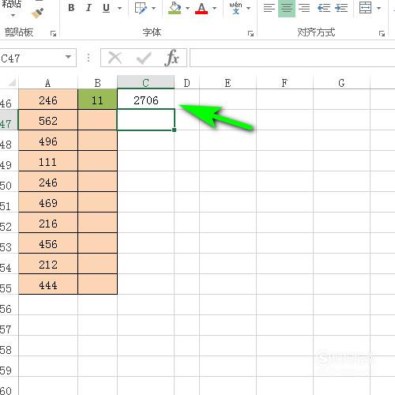The image size is (395, 395).
Task: Select cell A49 with 111
Action: pos(48,161)
